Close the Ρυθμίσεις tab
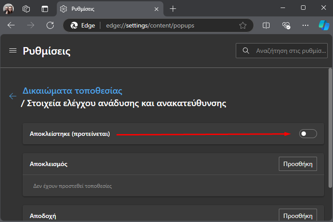 point(157,9)
